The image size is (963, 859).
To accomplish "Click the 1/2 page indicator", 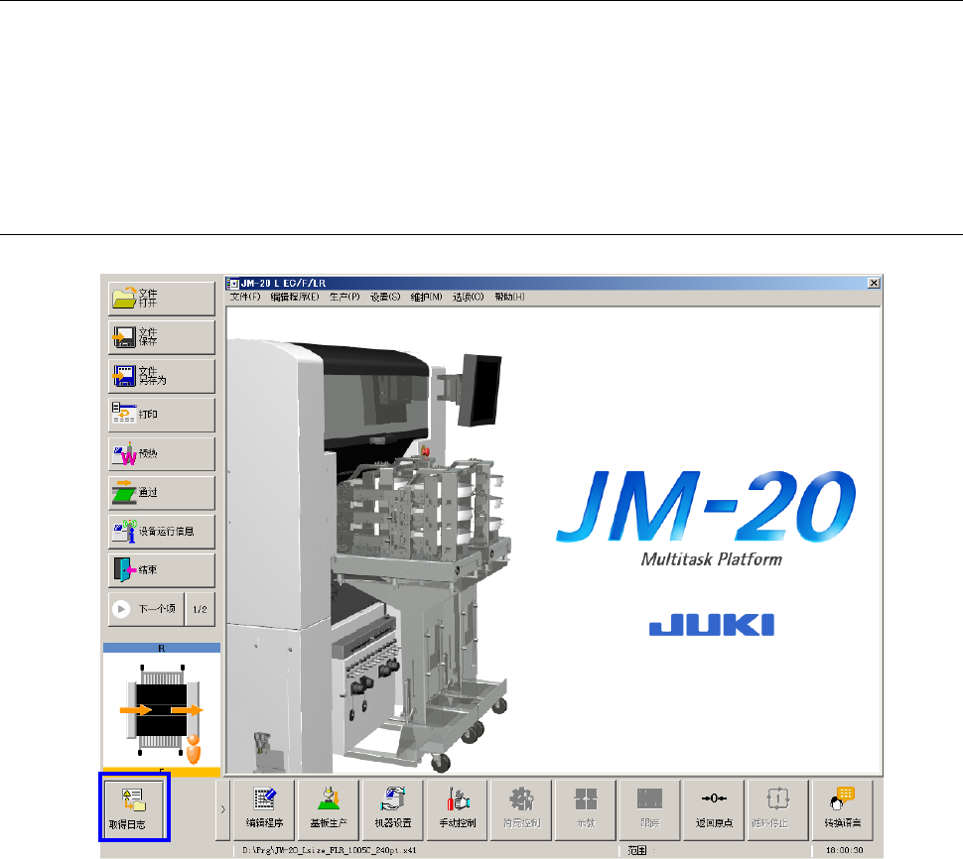I will point(201,609).
